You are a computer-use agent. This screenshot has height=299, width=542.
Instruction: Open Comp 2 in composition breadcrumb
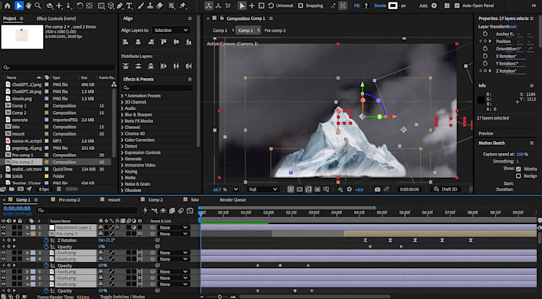point(220,30)
